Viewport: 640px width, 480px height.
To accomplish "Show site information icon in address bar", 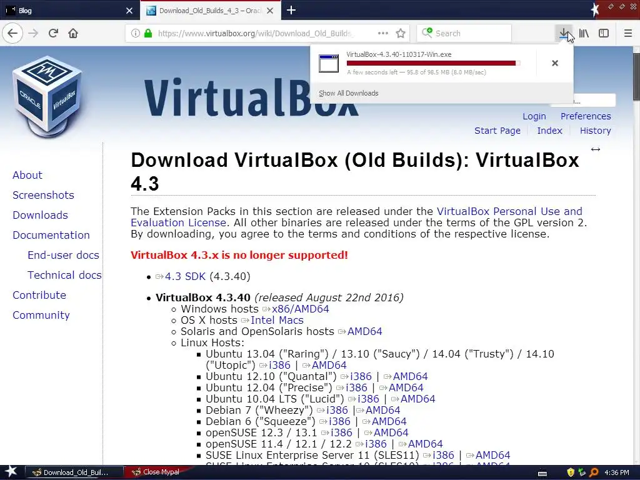I will [x=136, y=33].
